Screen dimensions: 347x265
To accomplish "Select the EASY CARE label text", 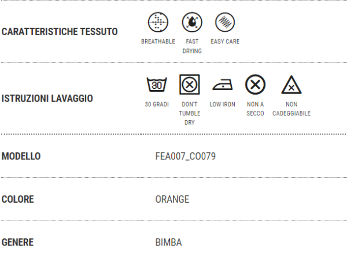I will [225, 42].
